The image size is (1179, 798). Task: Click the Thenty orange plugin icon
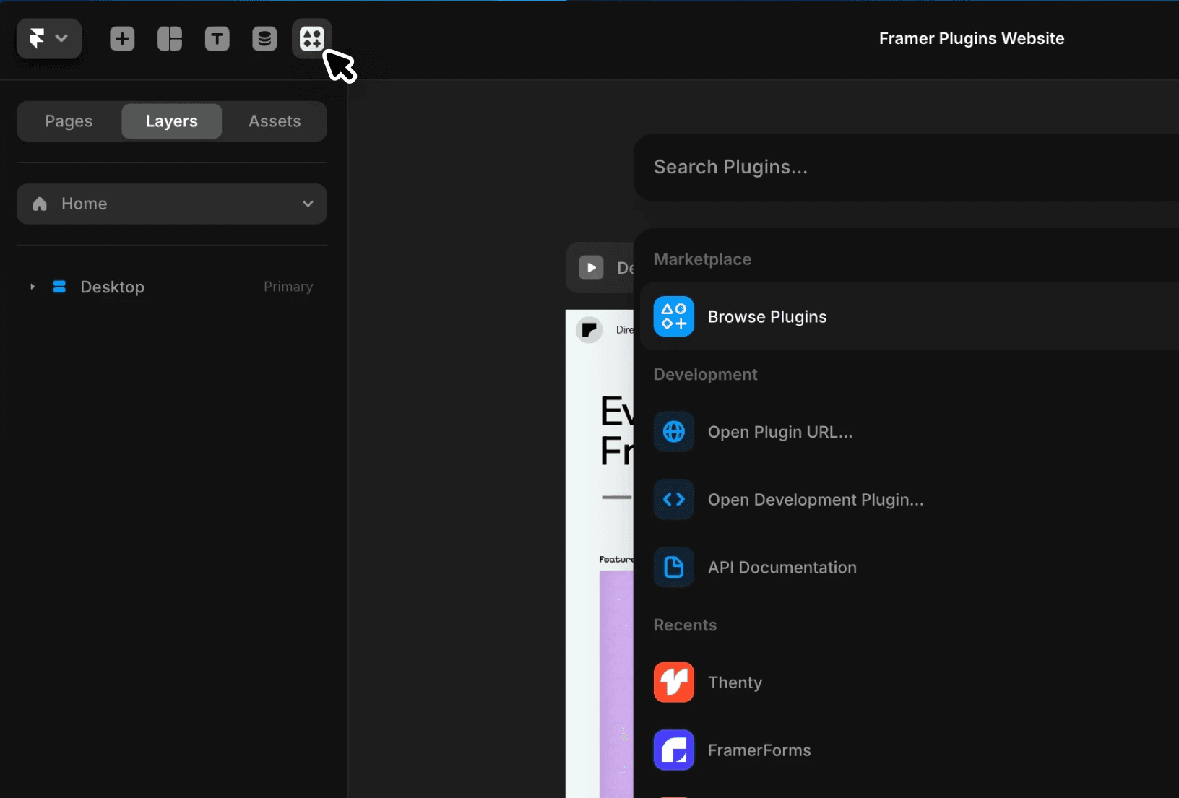[674, 682]
